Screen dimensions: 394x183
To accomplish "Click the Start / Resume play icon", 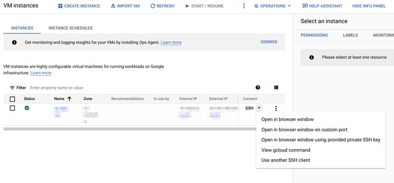I will (187, 6).
